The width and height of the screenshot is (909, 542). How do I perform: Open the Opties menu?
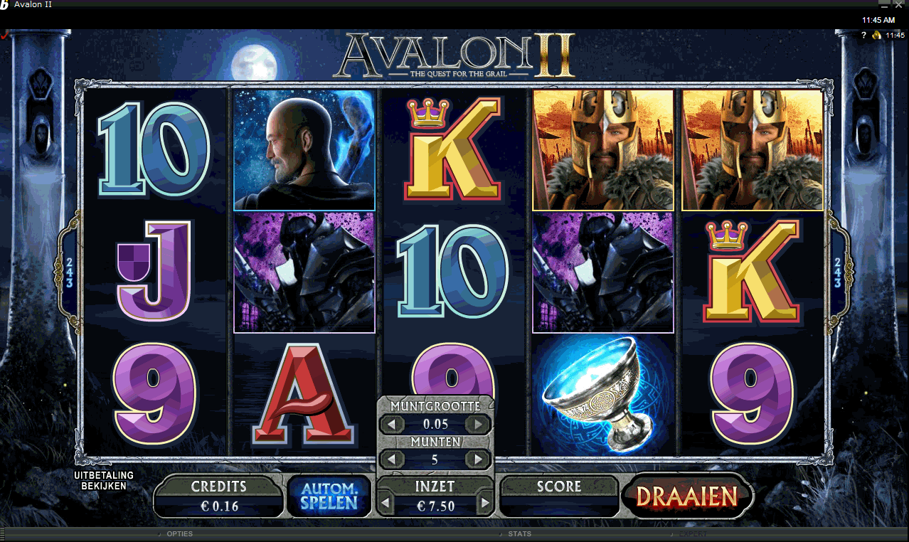(179, 533)
